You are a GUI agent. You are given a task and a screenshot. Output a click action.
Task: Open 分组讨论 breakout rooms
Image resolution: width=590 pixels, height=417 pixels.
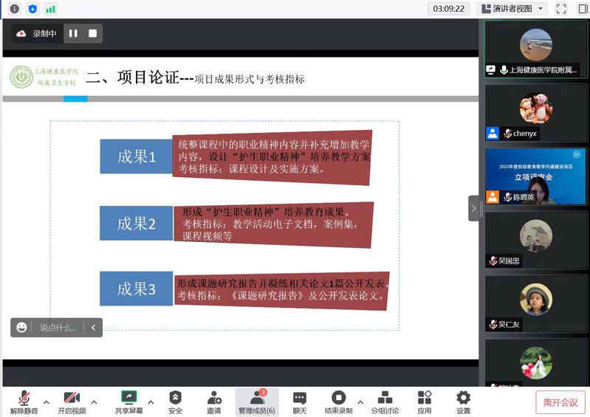pos(385,402)
